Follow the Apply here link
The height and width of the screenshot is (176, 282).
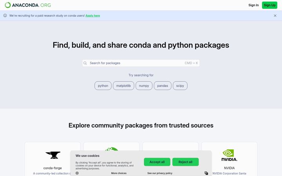point(92,16)
